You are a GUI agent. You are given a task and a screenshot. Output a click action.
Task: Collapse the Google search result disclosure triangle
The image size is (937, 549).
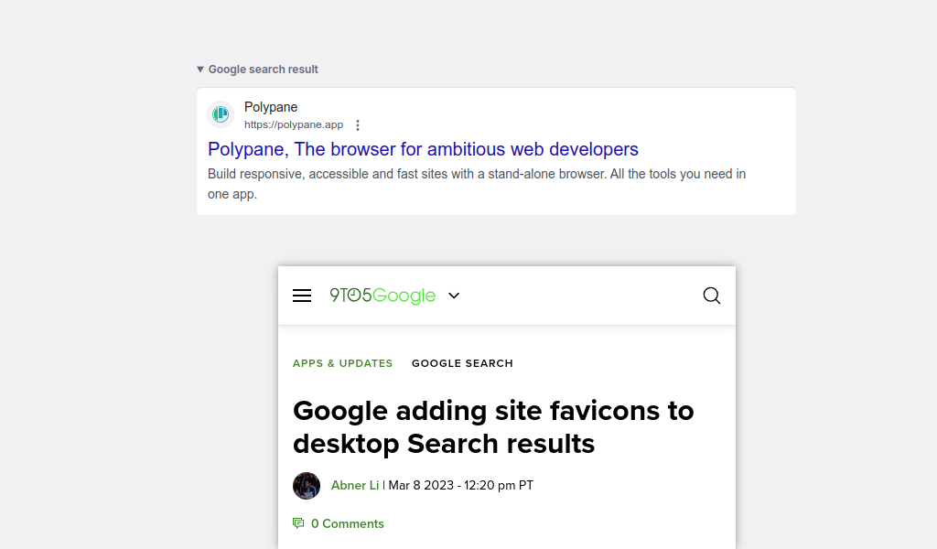[x=200, y=70]
